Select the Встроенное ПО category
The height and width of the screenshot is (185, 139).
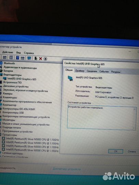[12, 82]
